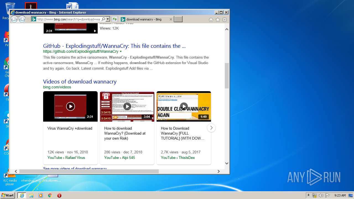The image size is (354, 199).
Task: Click the vertical scrollbar down arrow
Action: (227, 163)
